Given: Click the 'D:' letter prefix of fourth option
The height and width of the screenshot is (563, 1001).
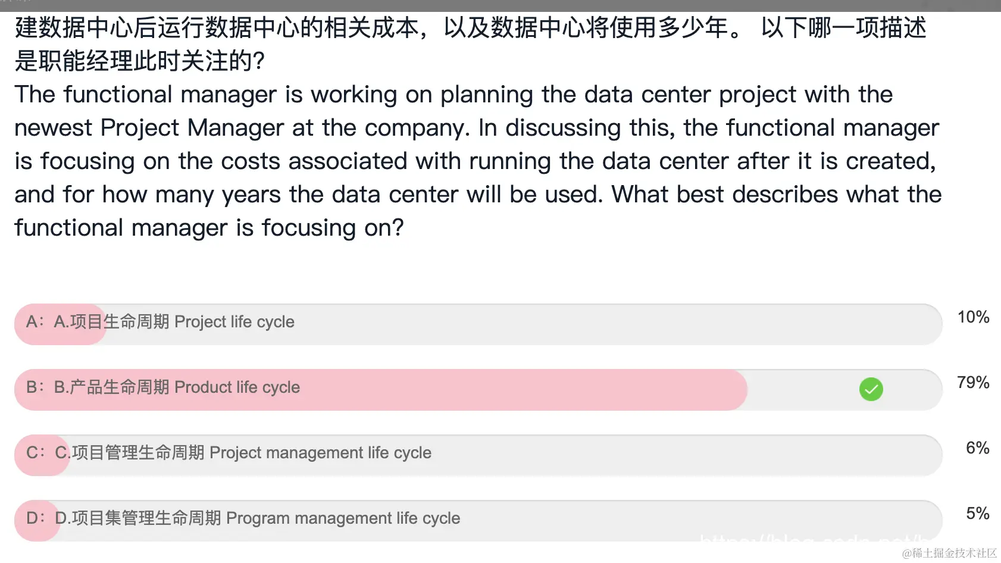Looking at the screenshot, I should click(x=35, y=518).
